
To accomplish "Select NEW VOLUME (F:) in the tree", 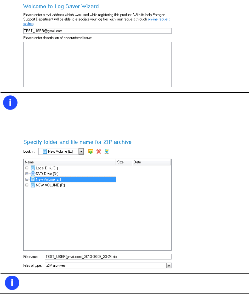I will point(50,185).
